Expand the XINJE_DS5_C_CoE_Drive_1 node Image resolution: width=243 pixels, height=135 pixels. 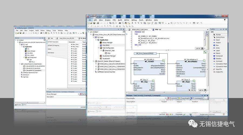click(96, 66)
